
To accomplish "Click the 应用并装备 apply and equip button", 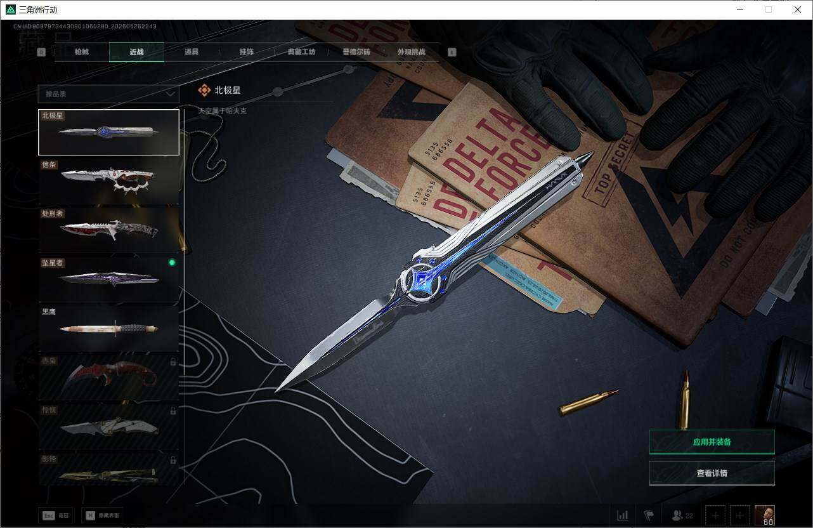I will click(x=712, y=442).
